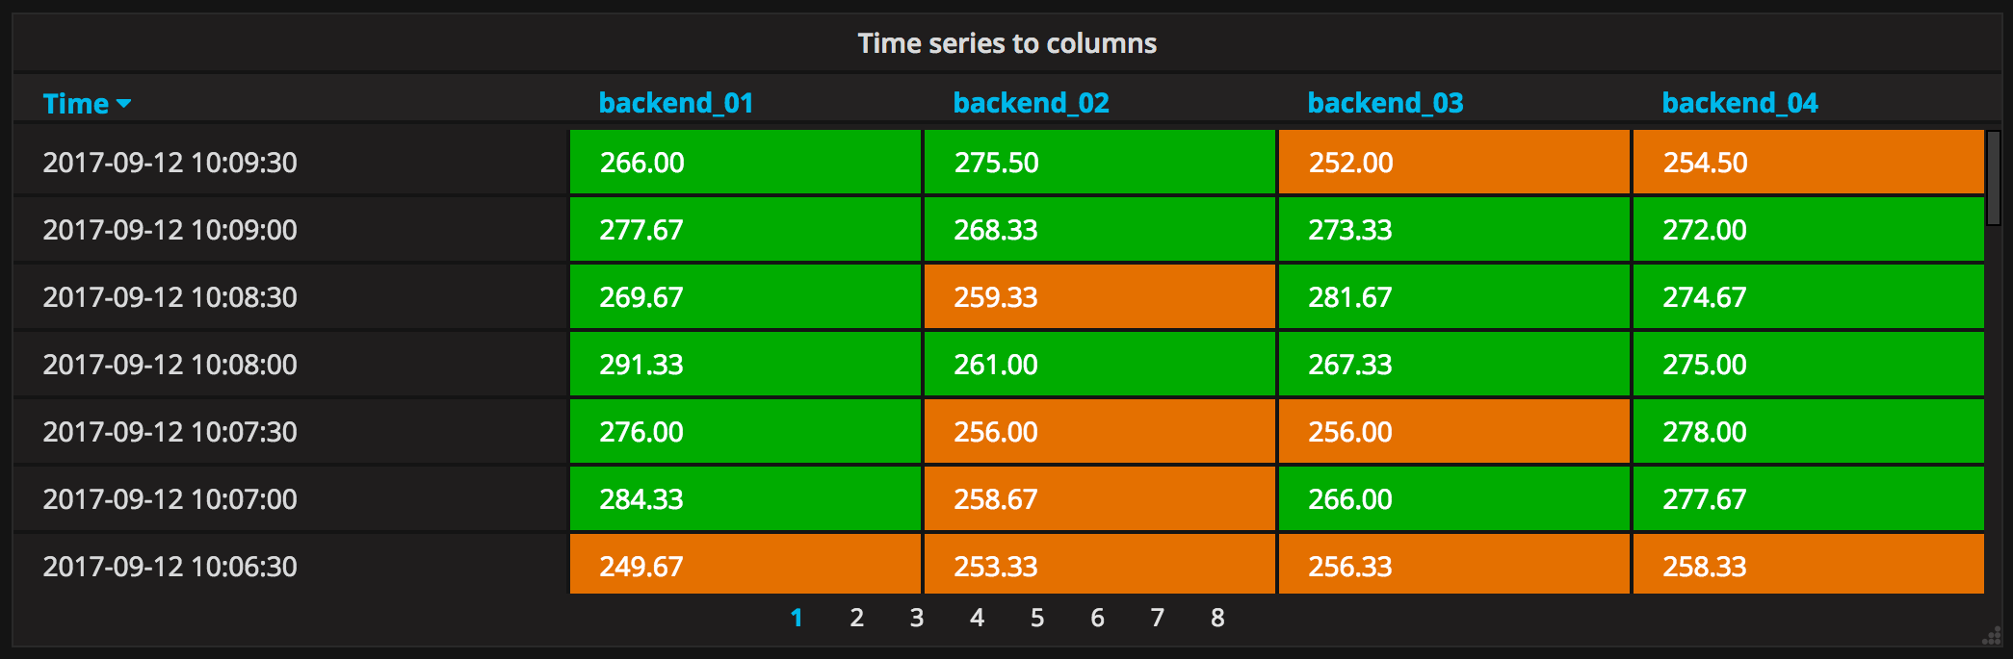The height and width of the screenshot is (659, 2013).
Task: Select current page 1 in pagination
Action: click(797, 618)
